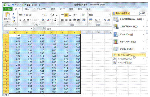Click the Decrease Indent icon
Viewport: 150px width, 97px height.
pyautogui.click(x=75, y=20)
